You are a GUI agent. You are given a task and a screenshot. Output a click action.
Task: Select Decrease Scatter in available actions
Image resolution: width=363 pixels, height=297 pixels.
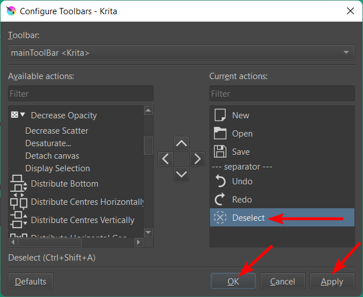pos(57,131)
